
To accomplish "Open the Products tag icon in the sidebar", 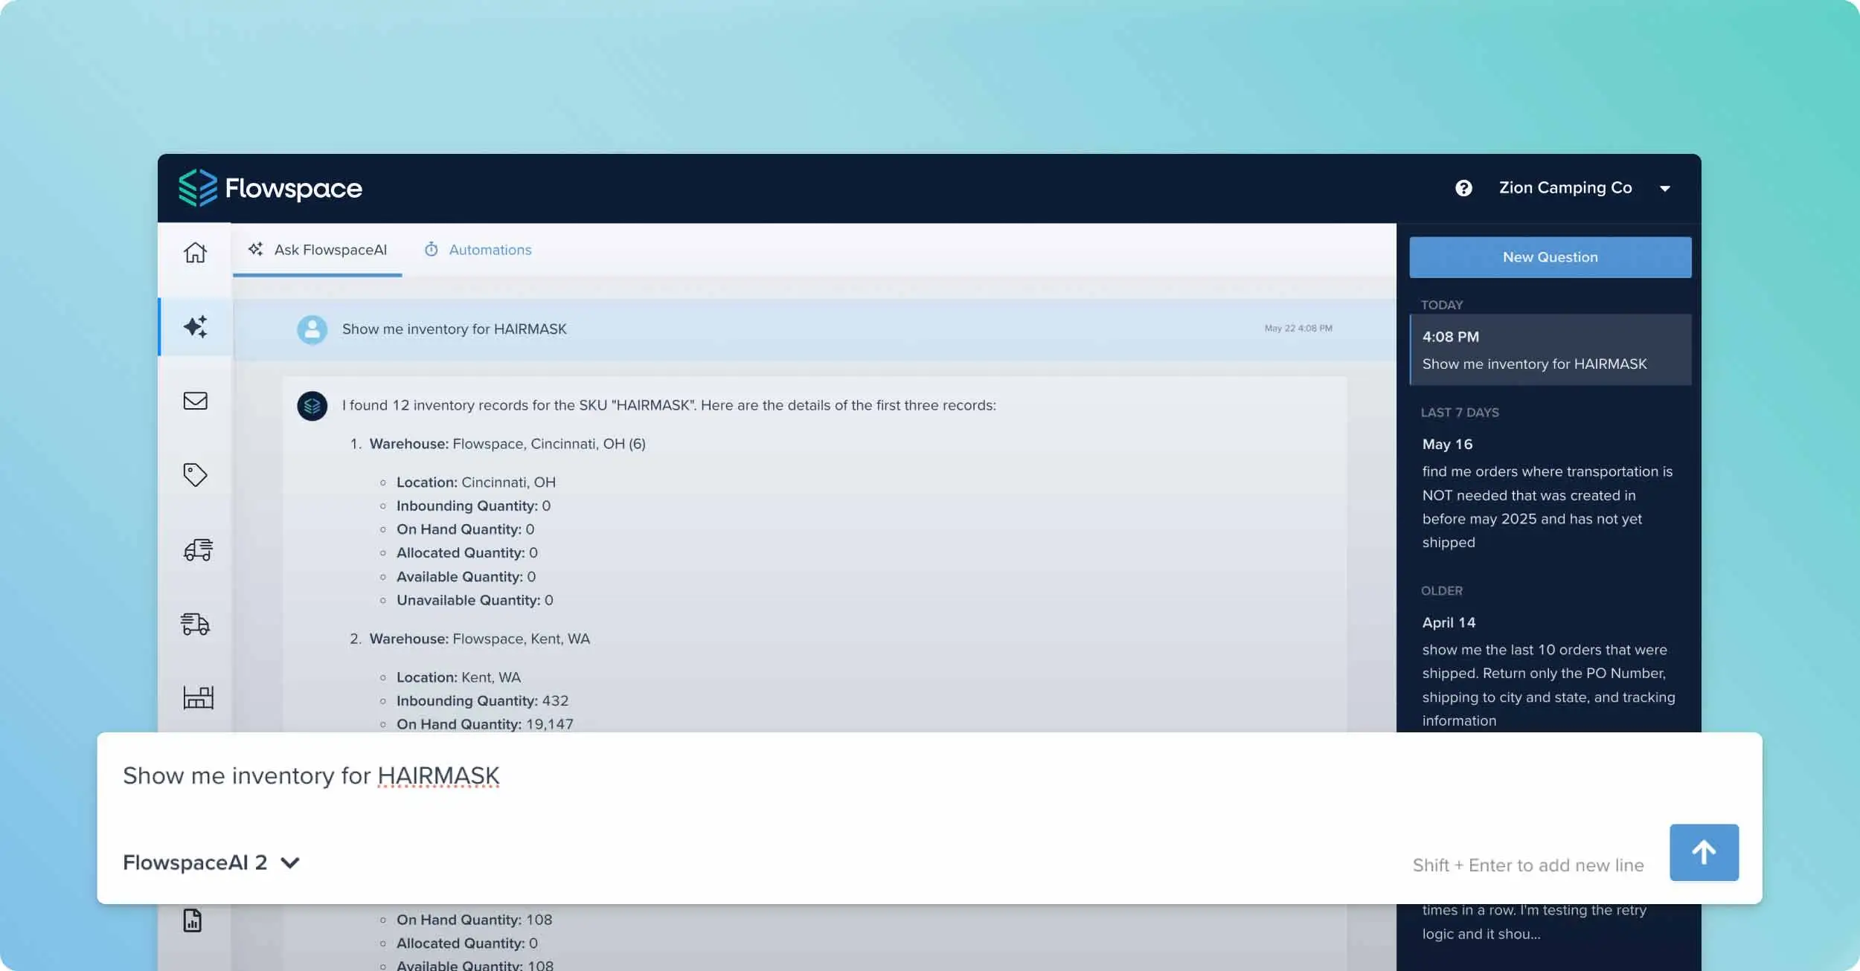I will pyautogui.click(x=195, y=474).
